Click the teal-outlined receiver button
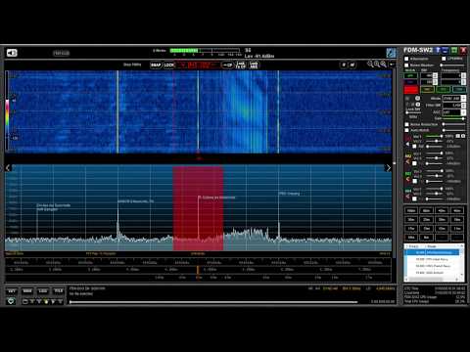 tap(459, 89)
